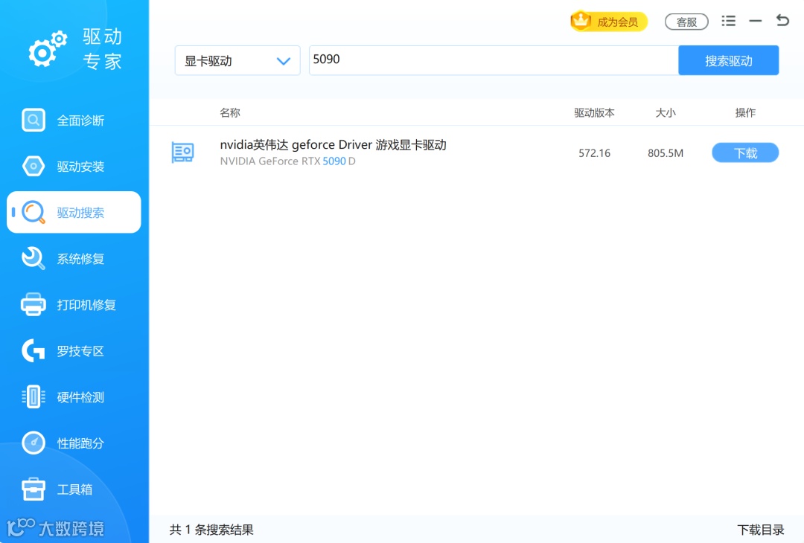
Task: Click driver title nvidia英伟达 geforce Driver 游戏显卡驱动
Action: pyautogui.click(x=334, y=145)
